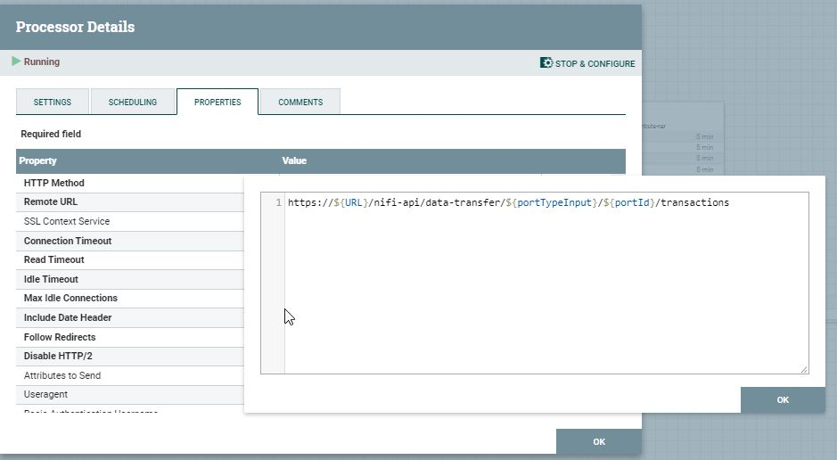Click the Running status text
This screenshot has height=460, width=837.
[x=42, y=62]
